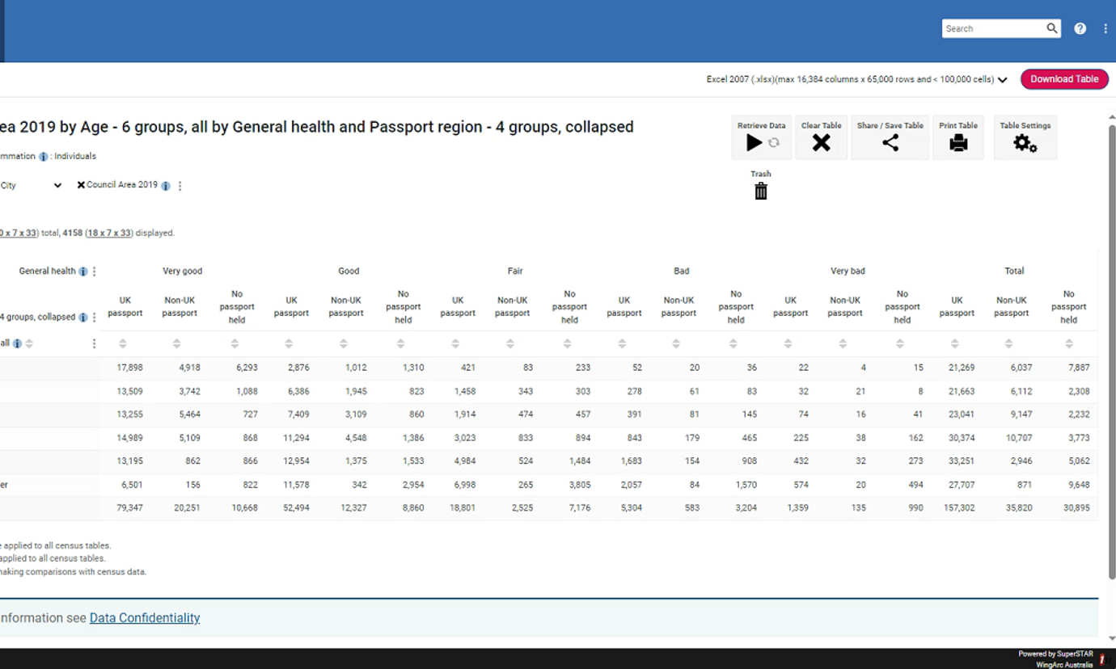The height and width of the screenshot is (669, 1116).
Task: Click the info icon beside General health
Action: click(x=83, y=271)
